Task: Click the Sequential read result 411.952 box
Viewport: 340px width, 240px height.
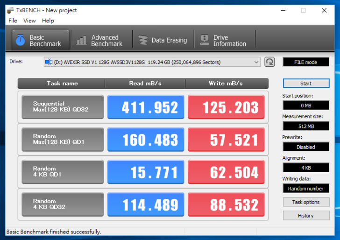Action: coord(146,107)
